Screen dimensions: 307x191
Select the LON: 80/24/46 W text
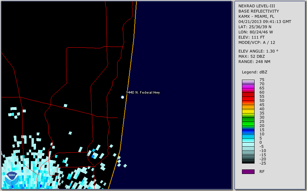(256, 32)
